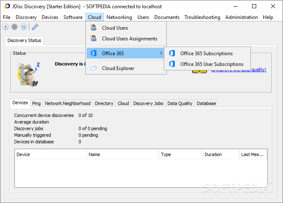This screenshot has height=203, width=283.
Task: Click the '0 of 10' concurrent discoveries value
Action: click(85, 115)
